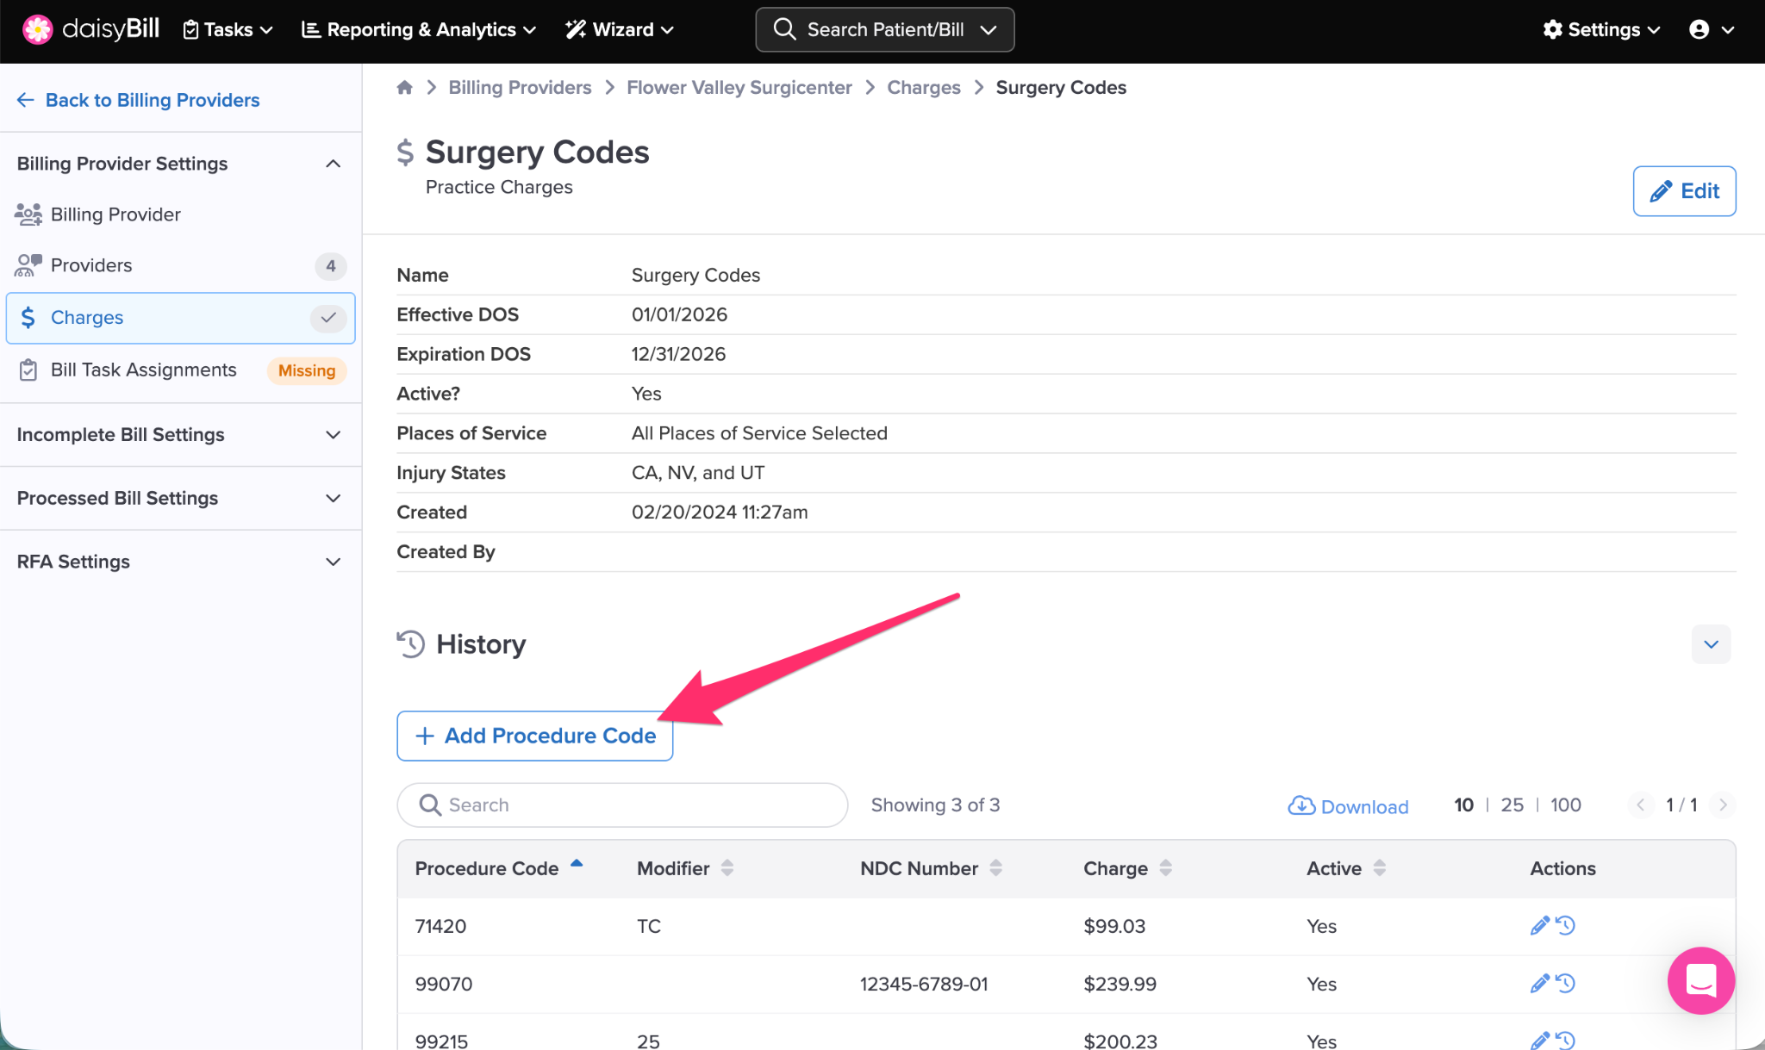Open history icon for code 99070 row
Viewport: 1765px width, 1050px height.
[x=1566, y=984]
